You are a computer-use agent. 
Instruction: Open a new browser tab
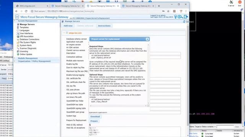point(159,6)
